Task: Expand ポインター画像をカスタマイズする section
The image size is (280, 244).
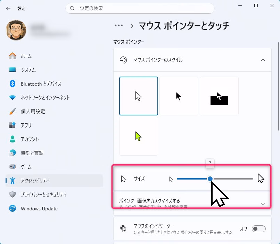Action: [263, 204]
